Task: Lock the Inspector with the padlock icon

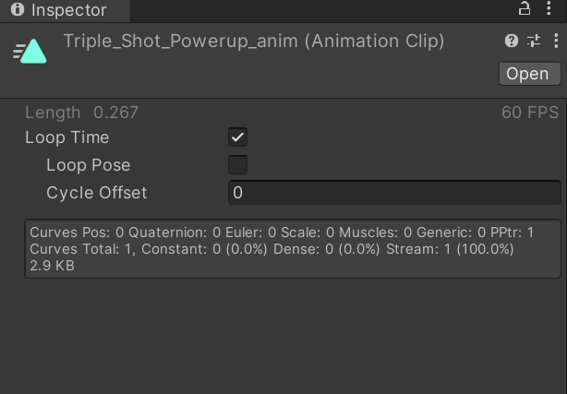Action: coord(524,8)
